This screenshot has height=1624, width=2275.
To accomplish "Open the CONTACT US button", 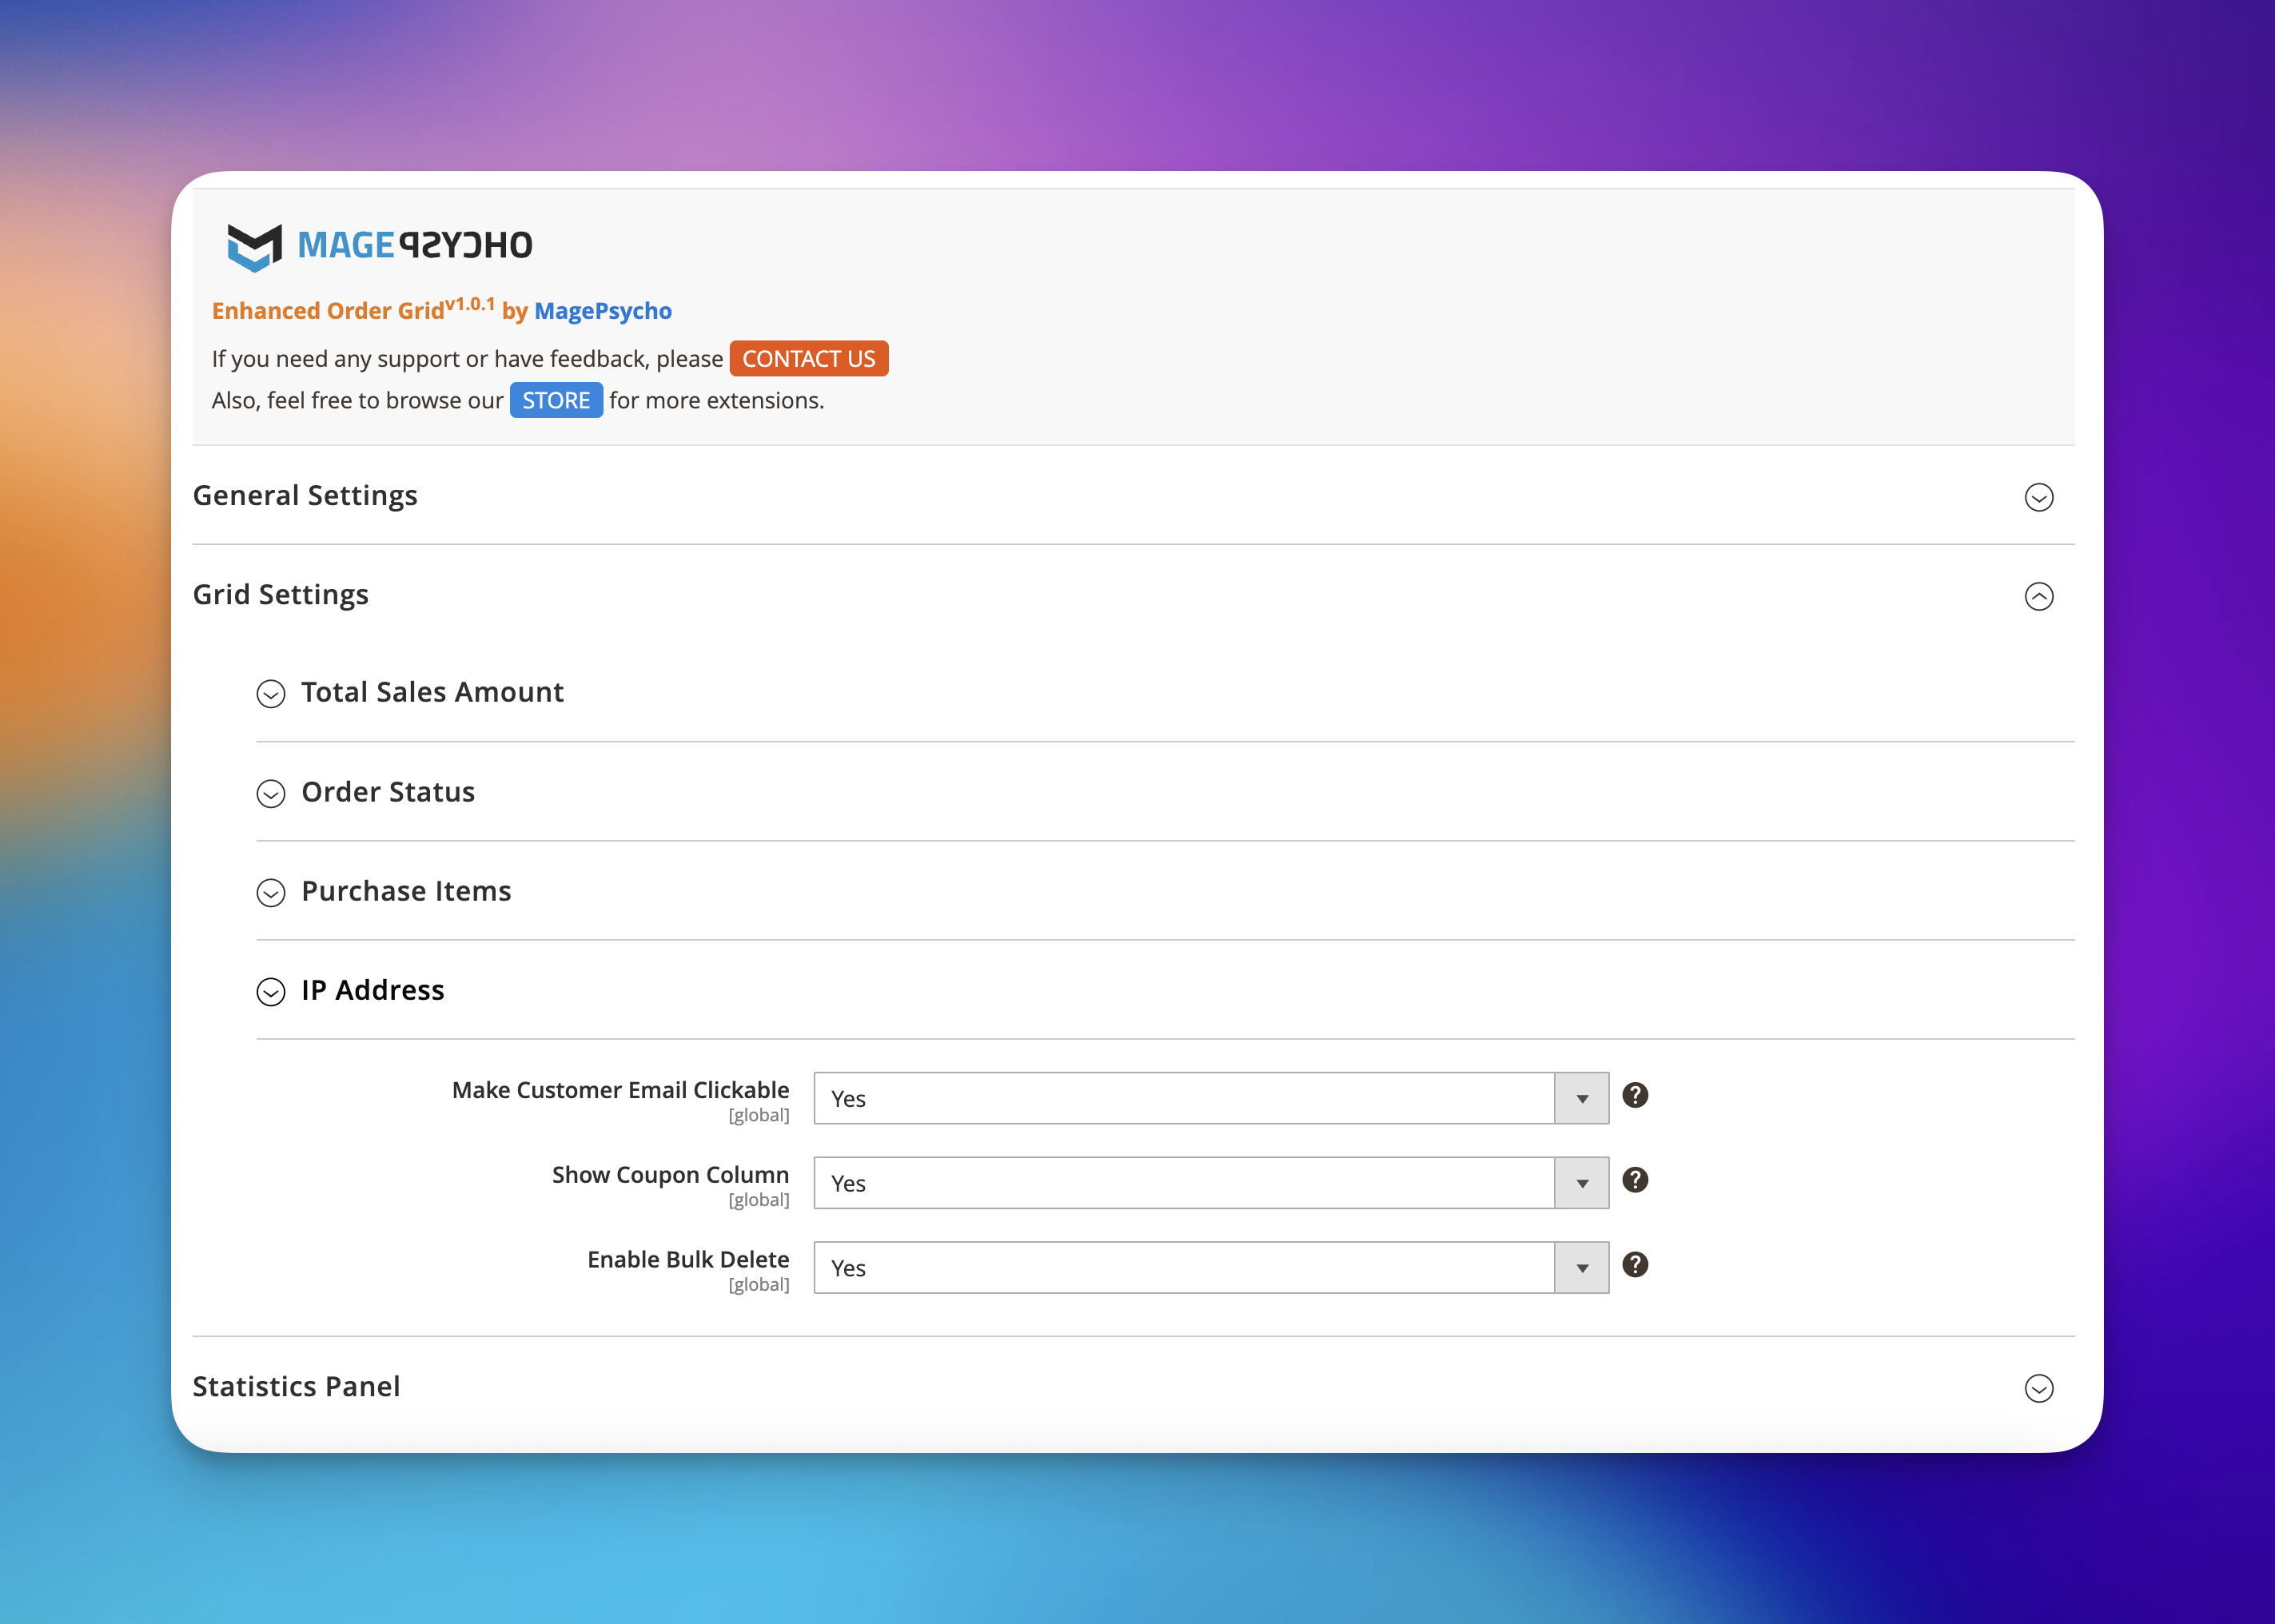I will click(808, 359).
